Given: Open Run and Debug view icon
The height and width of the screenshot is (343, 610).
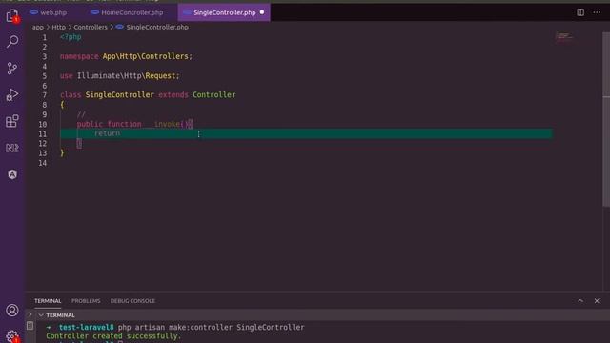Looking at the screenshot, I should pos(12,94).
